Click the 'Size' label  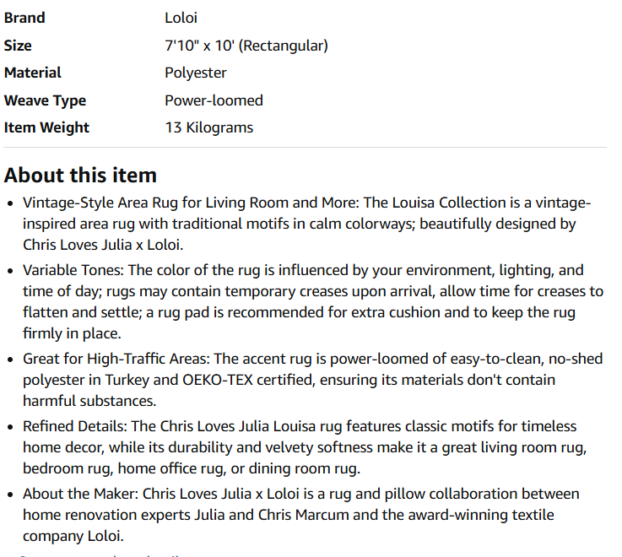18,46
